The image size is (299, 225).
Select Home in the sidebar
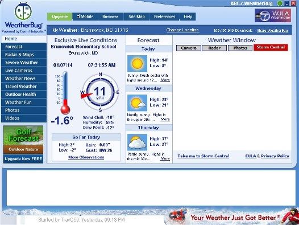(24, 39)
